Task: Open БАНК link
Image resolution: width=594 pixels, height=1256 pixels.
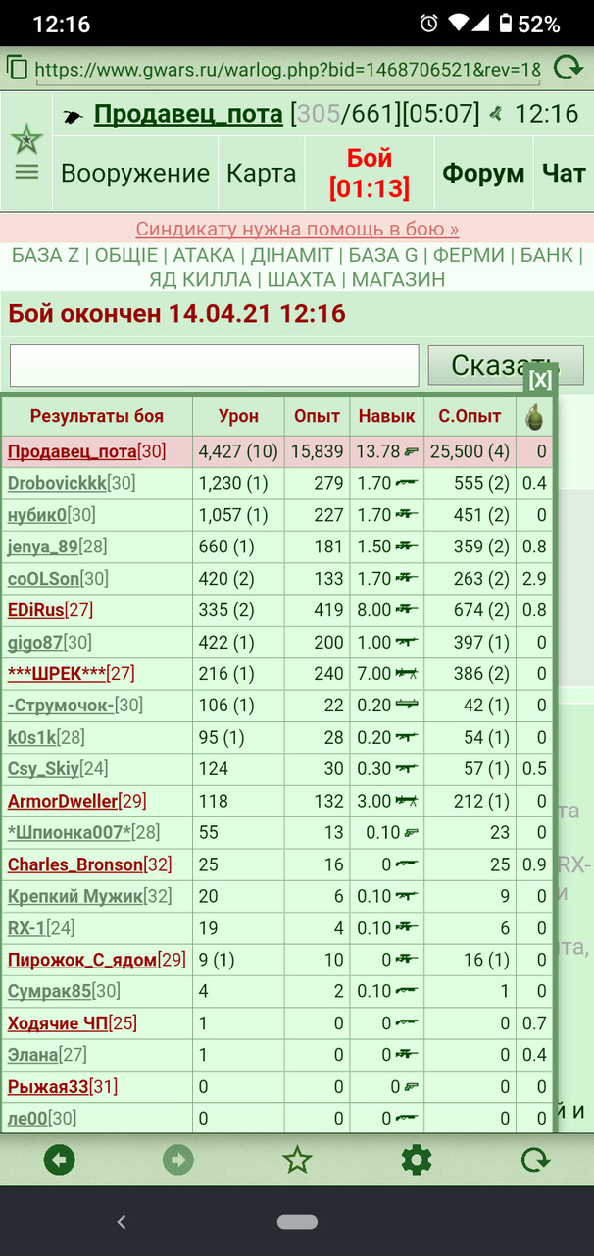Action: [547, 255]
